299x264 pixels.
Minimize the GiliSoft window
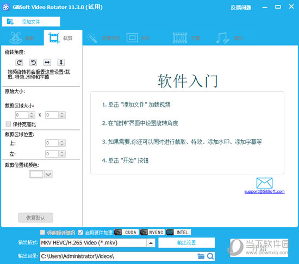point(265,7)
